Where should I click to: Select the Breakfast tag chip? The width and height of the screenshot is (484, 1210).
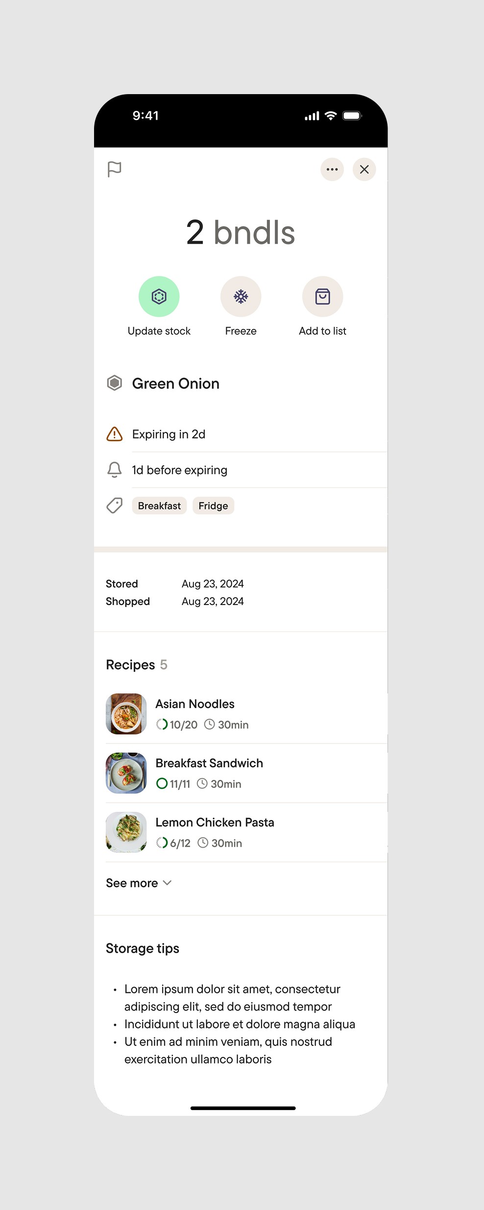[x=159, y=506]
